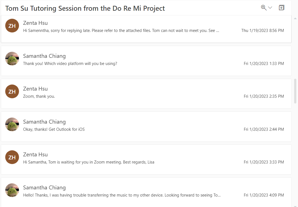Click Samantha's avatar on the 2:44 PM message
This screenshot has height=207, width=298.
click(x=12, y=124)
